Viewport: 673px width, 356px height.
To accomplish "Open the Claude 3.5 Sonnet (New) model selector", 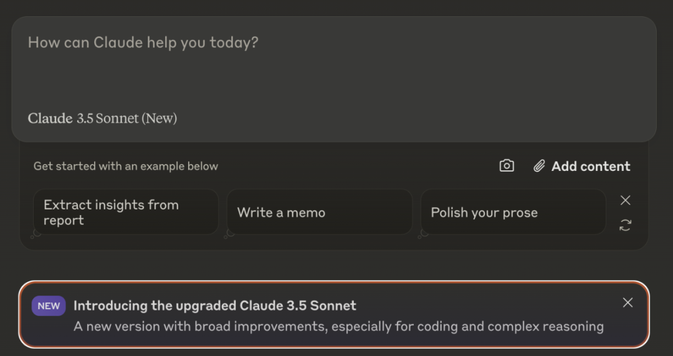I will point(102,118).
